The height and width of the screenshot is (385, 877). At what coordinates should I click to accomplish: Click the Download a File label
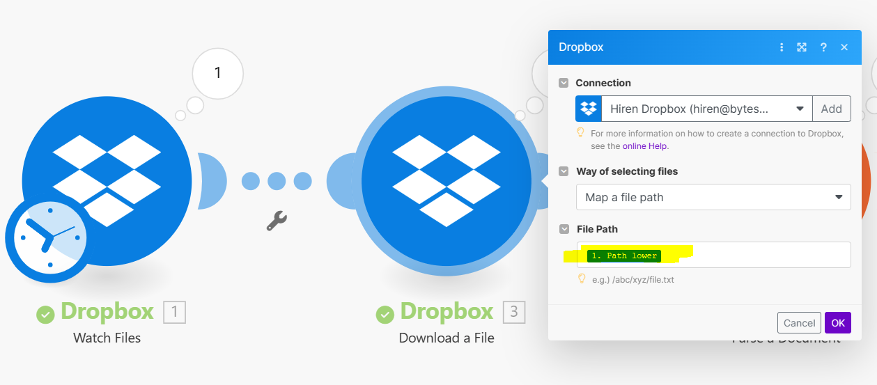[447, 338]
